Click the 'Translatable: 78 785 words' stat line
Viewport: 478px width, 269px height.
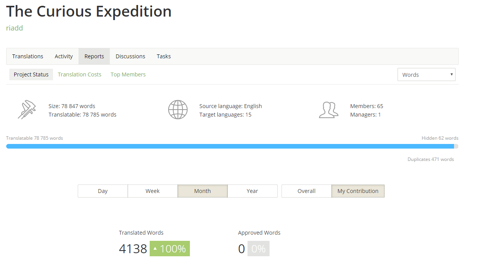(x=82, y=115)
